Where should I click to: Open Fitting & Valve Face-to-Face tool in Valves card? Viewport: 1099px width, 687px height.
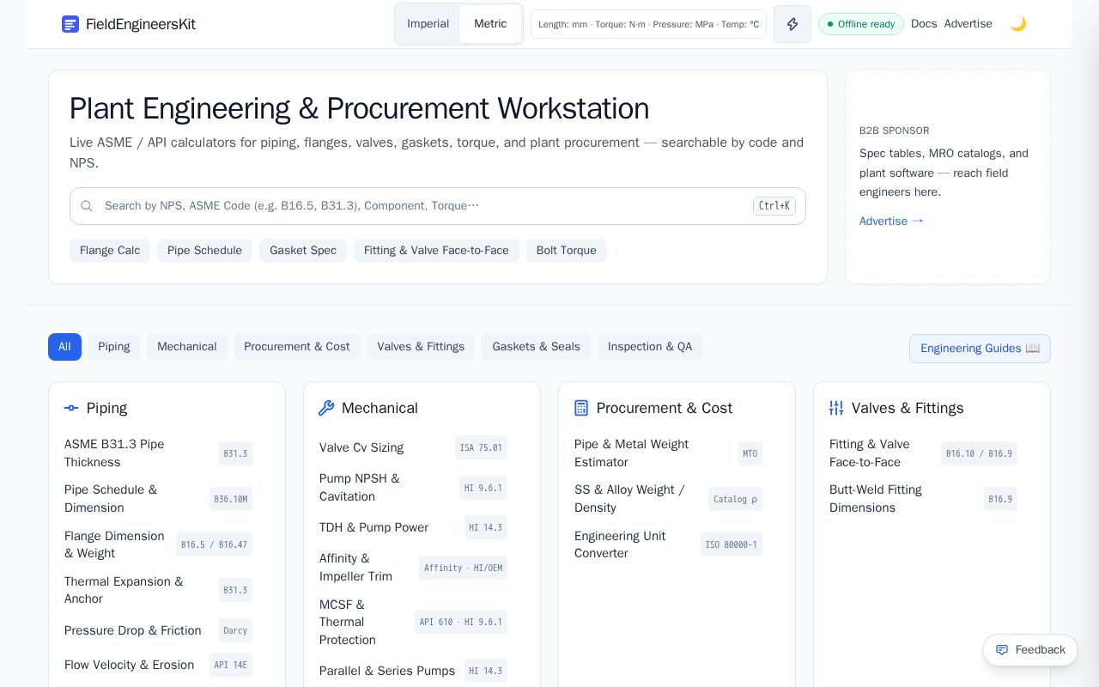tap(923, 453)
